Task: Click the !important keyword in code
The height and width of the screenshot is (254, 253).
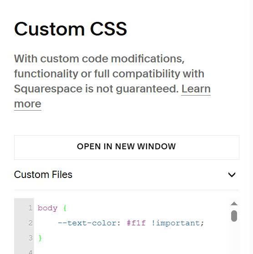Action: click(x=176, y=223)
